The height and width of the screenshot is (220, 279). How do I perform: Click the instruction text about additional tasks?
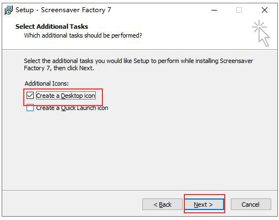pos(138,65)
